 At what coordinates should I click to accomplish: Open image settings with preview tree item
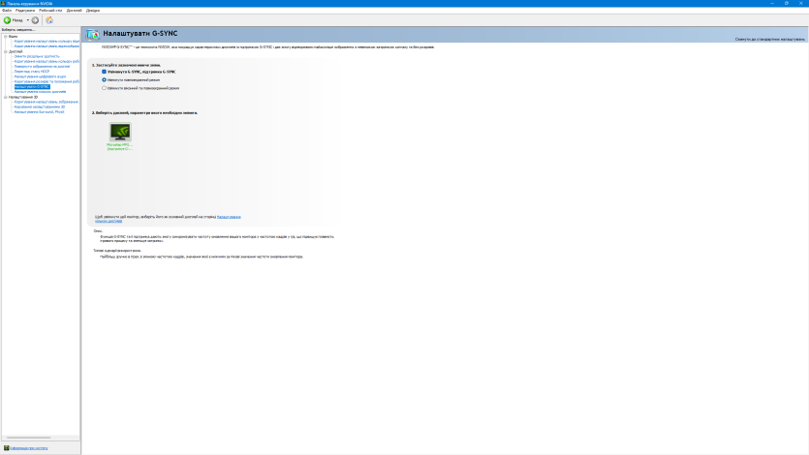[x=46, y=102]
